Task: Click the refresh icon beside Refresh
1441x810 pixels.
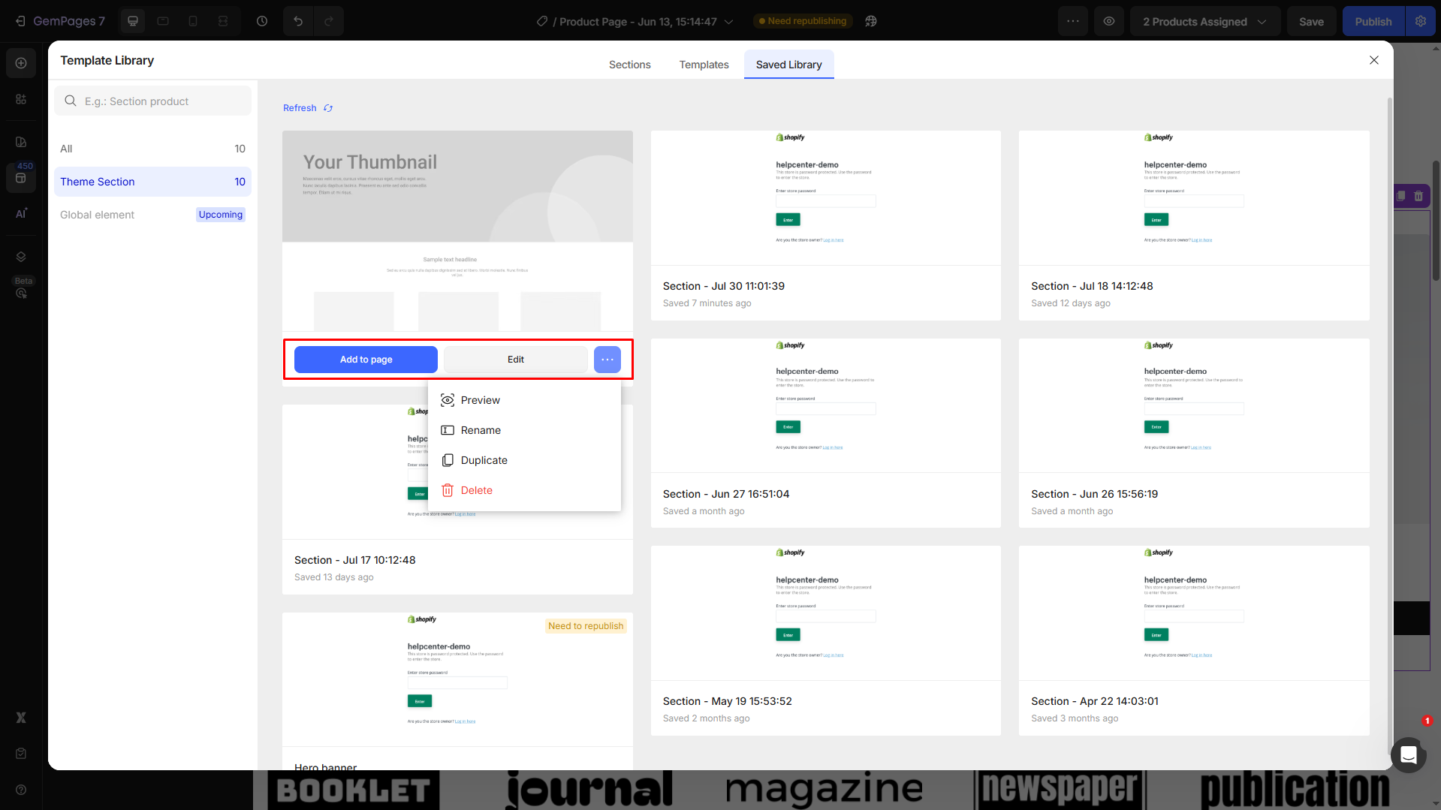Action: tap(328, 108)
